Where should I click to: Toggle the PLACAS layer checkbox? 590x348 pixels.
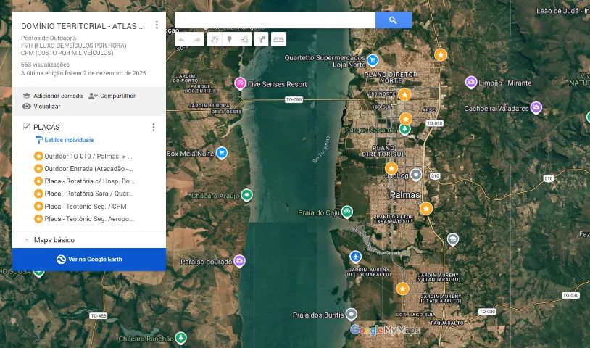point(26,127)
